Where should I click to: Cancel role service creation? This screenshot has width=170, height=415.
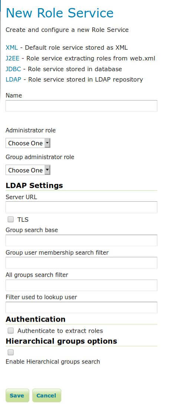(x=47, y=395)
